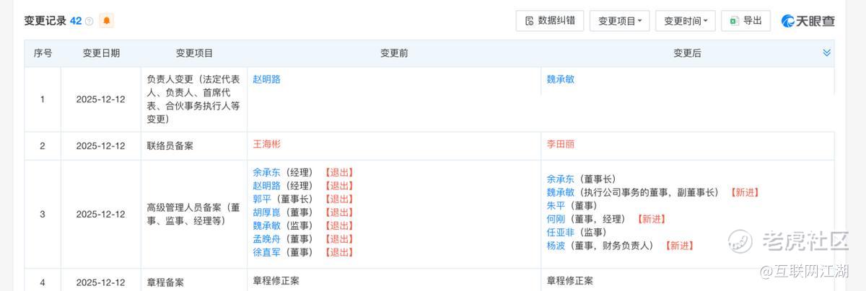This screenshot has width=866, height=291.
Task: Click the orange bell alert icon
Action: point(106,21)
